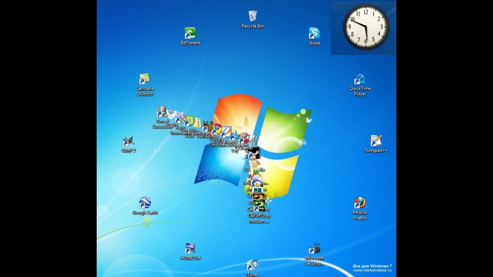
Task: Click the Handbrake pineapple icon
Action: (208, 127)
